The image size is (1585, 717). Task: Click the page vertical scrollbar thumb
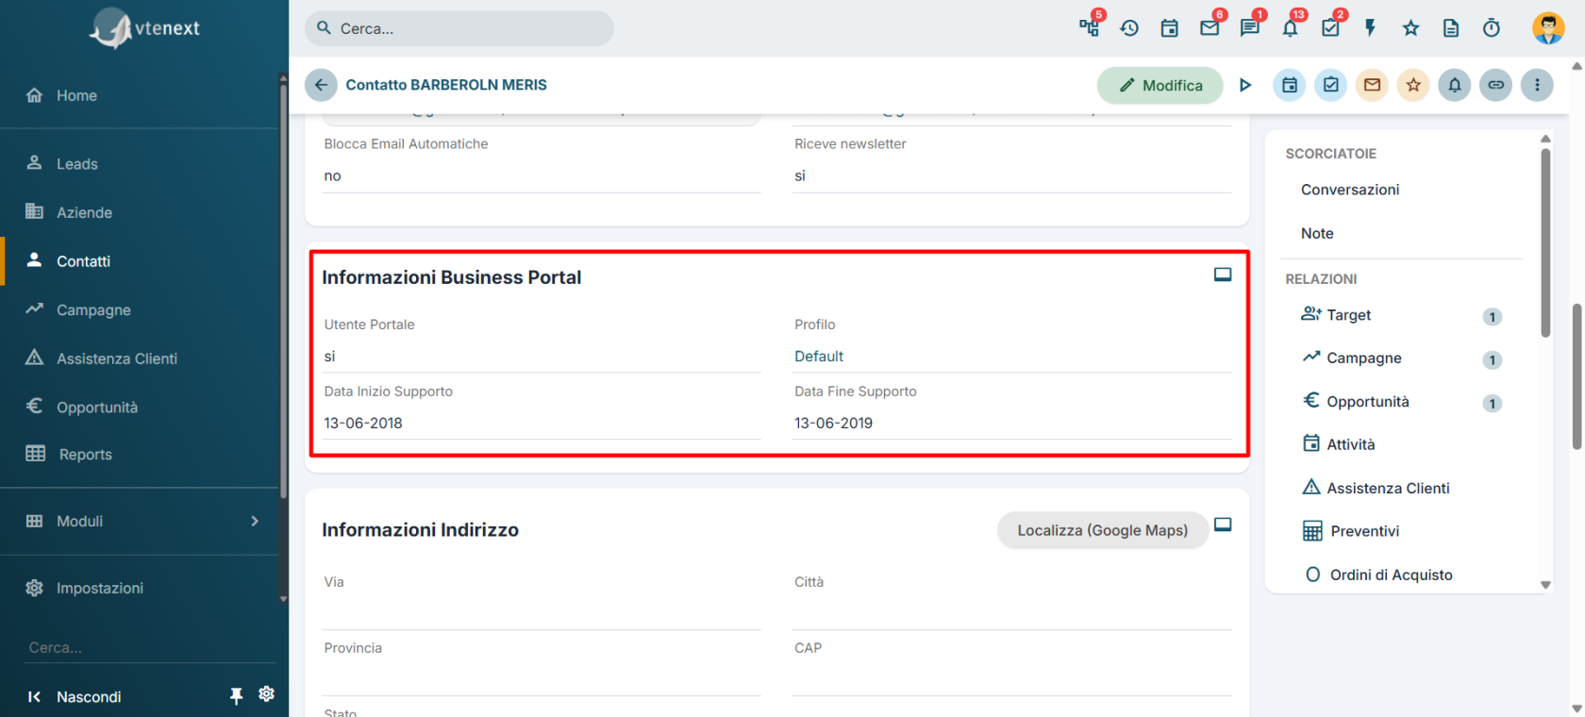[1577, 376]
